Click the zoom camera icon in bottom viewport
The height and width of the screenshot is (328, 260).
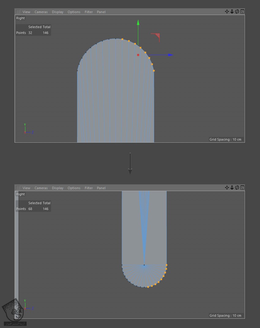[x=232, y=188]
